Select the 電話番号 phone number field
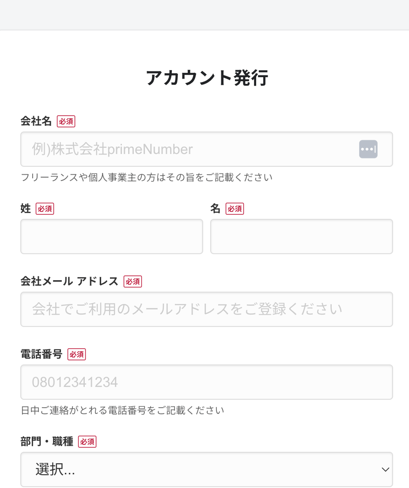The height and width of the screenshot is (488, 409). coord(207,382)
